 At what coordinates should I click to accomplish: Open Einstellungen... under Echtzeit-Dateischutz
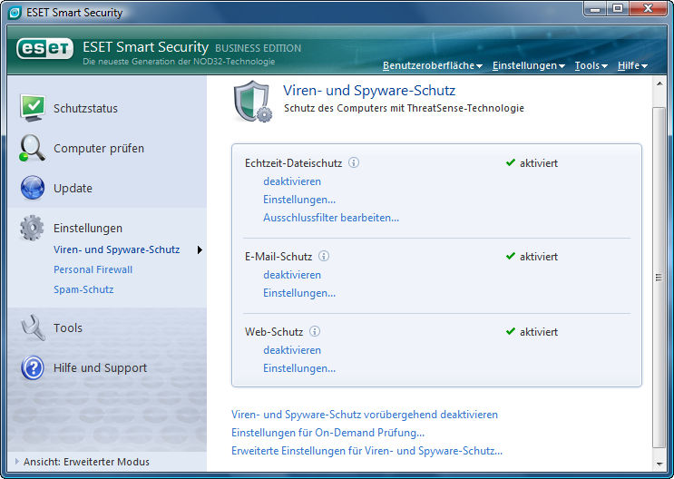point(299,200)
